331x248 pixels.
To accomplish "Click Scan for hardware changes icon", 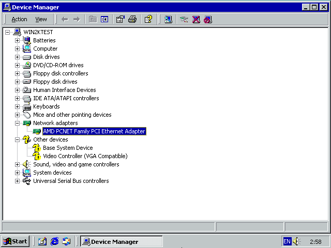I will click(x=168, y=20).
